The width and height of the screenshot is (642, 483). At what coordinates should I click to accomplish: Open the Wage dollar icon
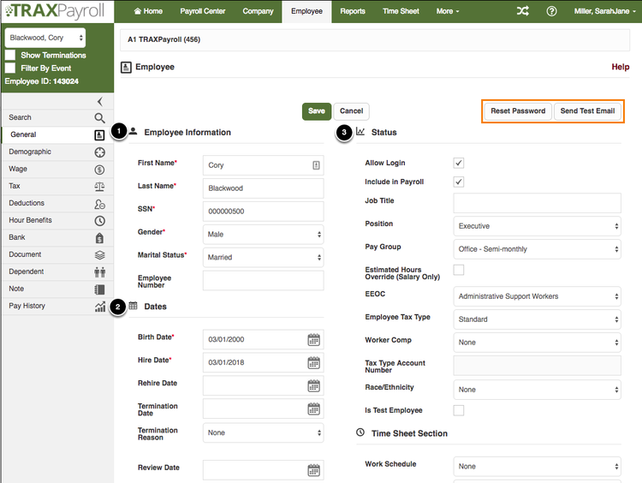coord(99,170)
